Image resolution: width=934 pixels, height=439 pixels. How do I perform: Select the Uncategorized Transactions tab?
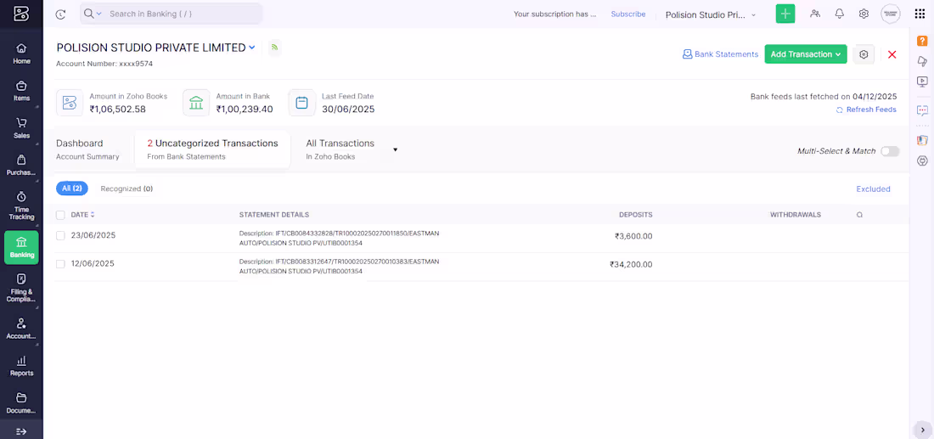212,149
